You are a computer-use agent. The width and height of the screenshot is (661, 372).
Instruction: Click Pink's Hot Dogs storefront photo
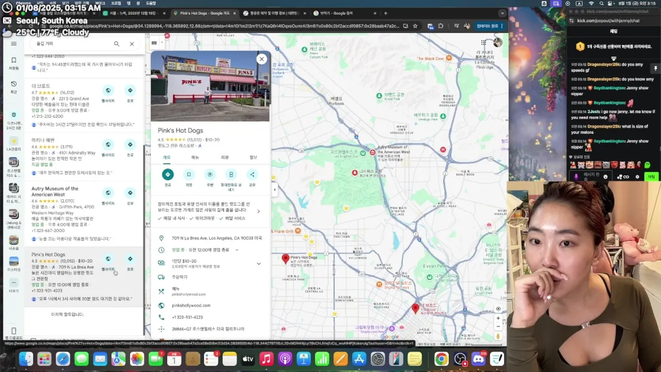tap(210, 86)
